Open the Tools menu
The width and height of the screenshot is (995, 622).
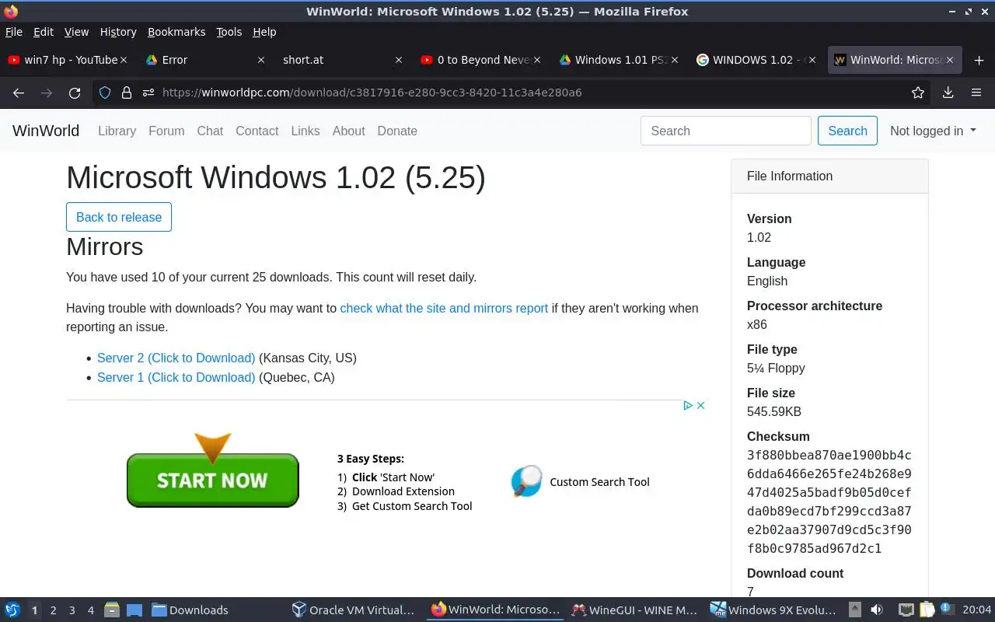[x=229, y=32]
